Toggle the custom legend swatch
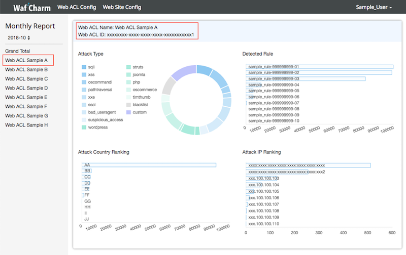The image size is (406, 255). click(128, 112)
